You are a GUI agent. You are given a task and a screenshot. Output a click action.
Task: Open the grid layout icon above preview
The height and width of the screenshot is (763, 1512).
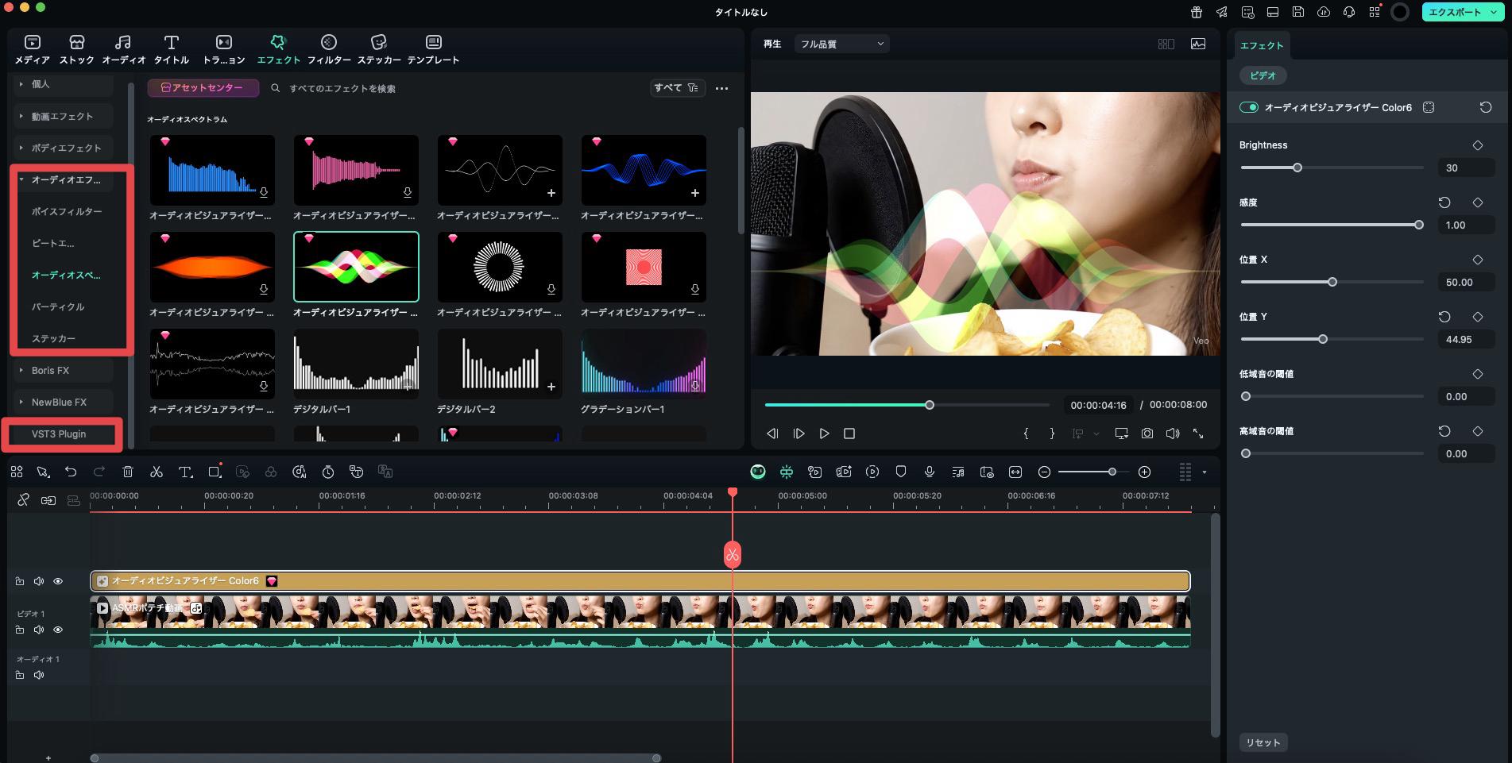pos(1166,44)
